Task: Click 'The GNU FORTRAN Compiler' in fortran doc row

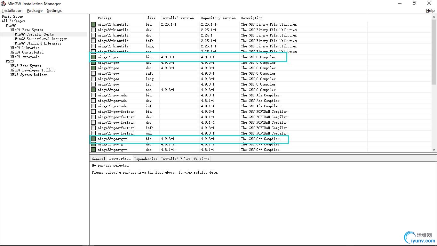Action: 264,122
